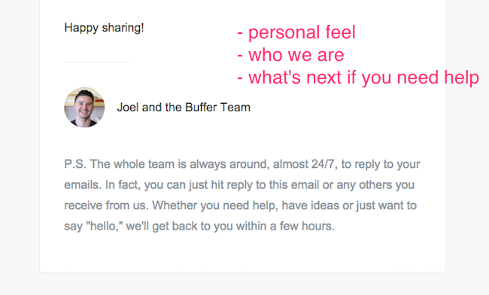Click the "Joel and the Buffer Team" signature
489x295 pixels.
click(x=184, y=108)
